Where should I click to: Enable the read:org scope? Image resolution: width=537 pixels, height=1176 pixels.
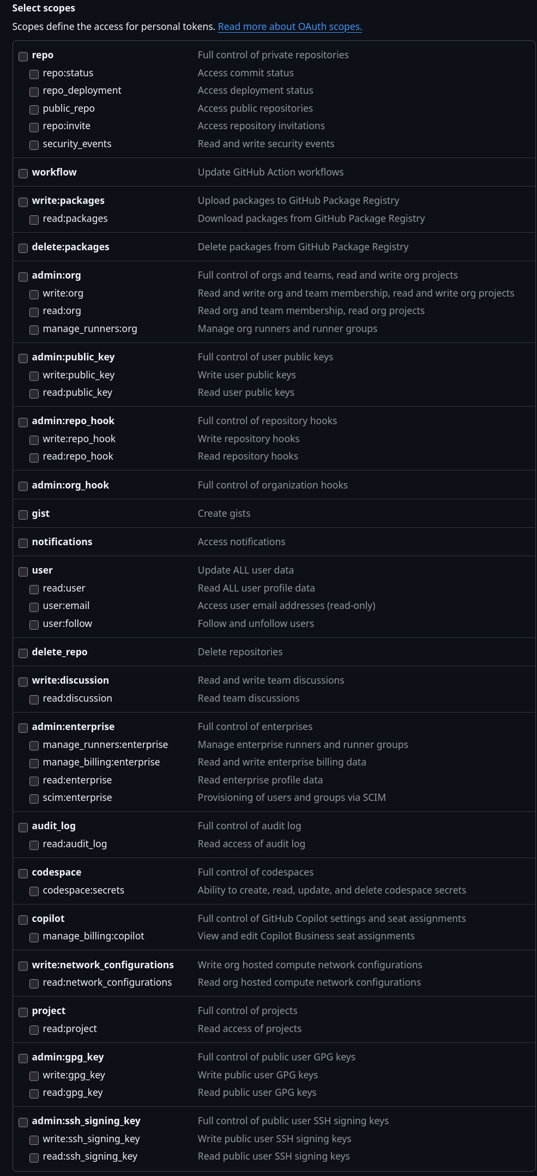tap(34, 312)
